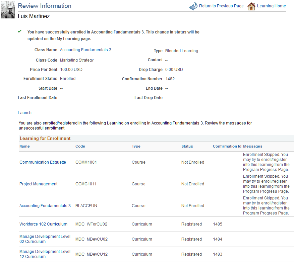Open the Accounting Fundamentals 3 class name link
Viewport: 295px width, 264px height.
tap(85, 50)
